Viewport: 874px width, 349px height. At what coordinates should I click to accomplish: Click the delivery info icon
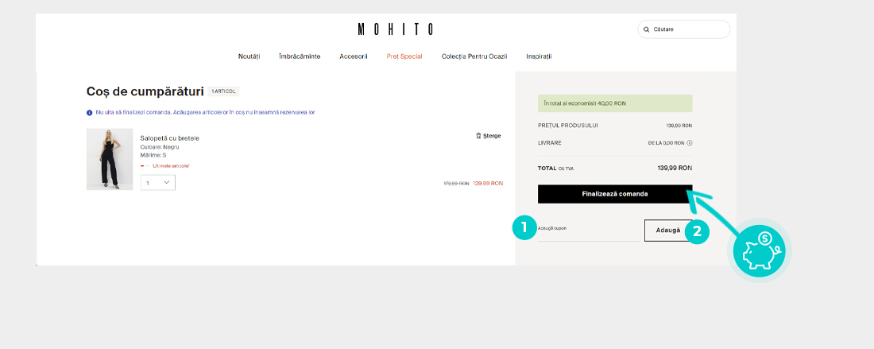tap(689, 143)
